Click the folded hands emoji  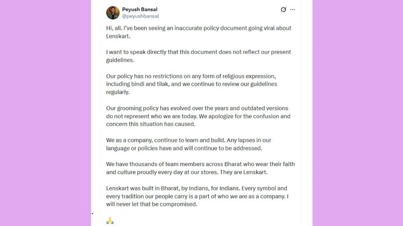click(x=110, y=221)
